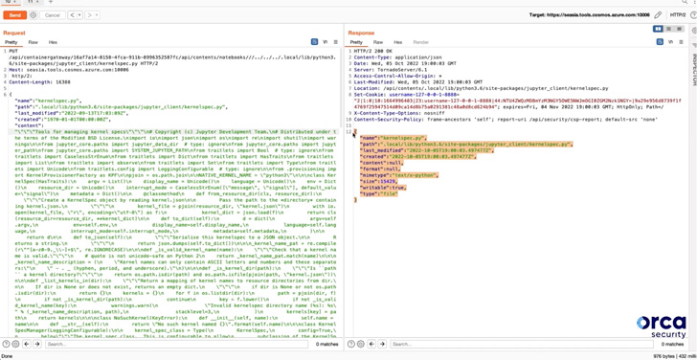
Task: Open the Request panel hamburger menu
Action: click(336, 42)
